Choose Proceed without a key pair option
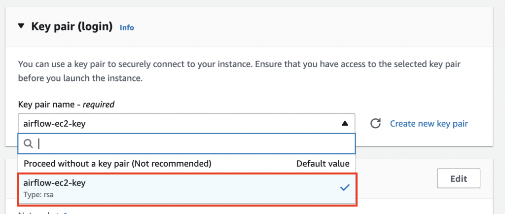The height and width of the screenshot is (214, 505). point(117,163)
